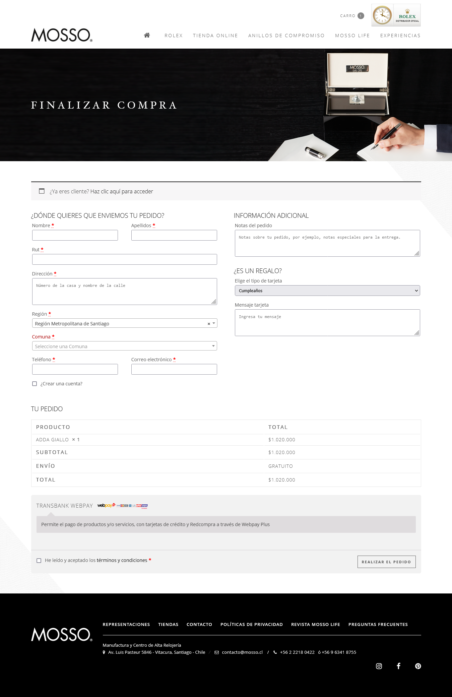Expand the Región dropdown
Viewport: 452px width, 697px height.
pos(214,323)
